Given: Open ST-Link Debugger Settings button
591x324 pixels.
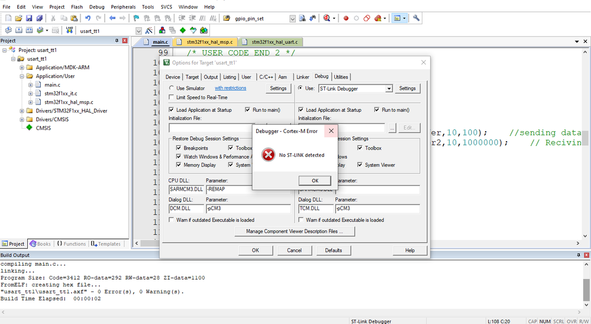Looking at the screenshot, I should [x=407, y=88].
